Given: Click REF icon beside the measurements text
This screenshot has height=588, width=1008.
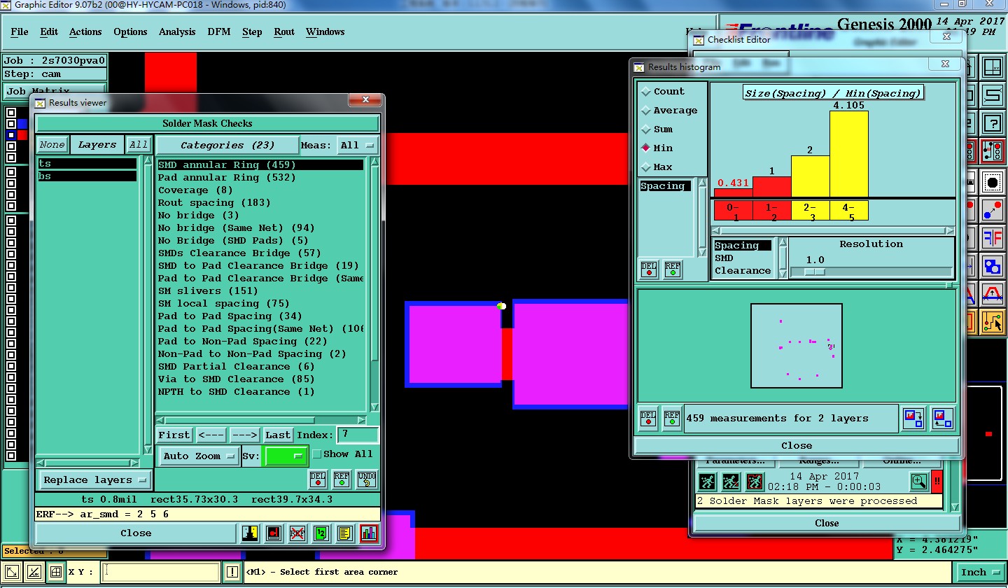Looking at the screenshot, I should (672, 419).
